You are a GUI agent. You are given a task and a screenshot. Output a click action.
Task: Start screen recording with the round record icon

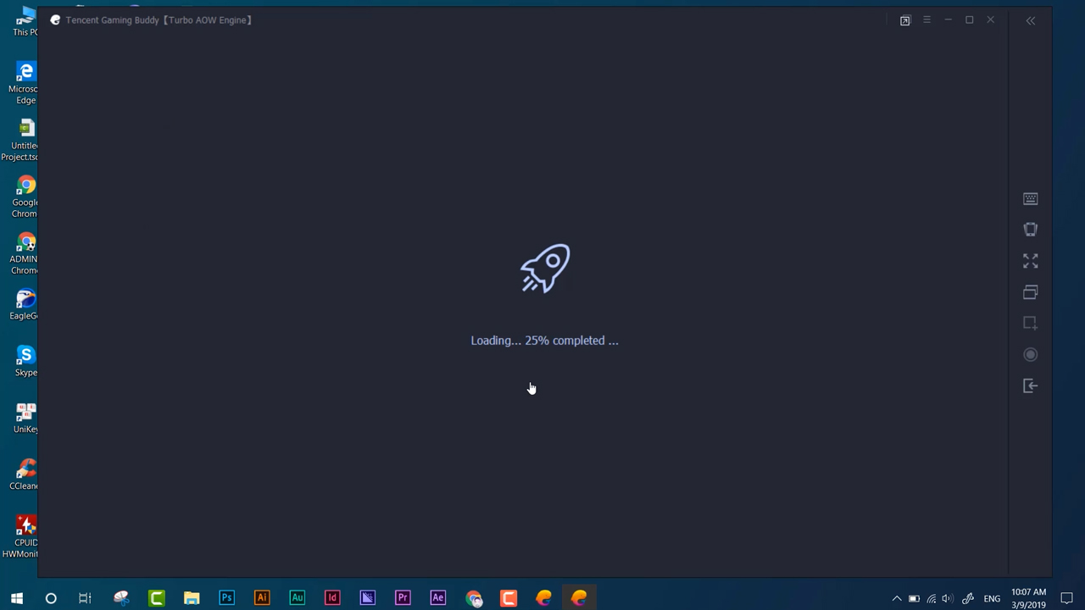coord(1030,355)
